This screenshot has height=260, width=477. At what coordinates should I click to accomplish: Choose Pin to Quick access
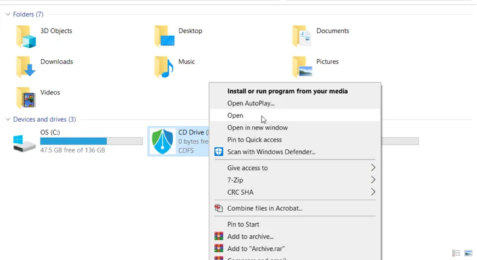pos(295,140)
